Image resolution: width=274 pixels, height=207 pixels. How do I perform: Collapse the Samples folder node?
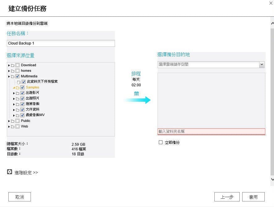14,88
